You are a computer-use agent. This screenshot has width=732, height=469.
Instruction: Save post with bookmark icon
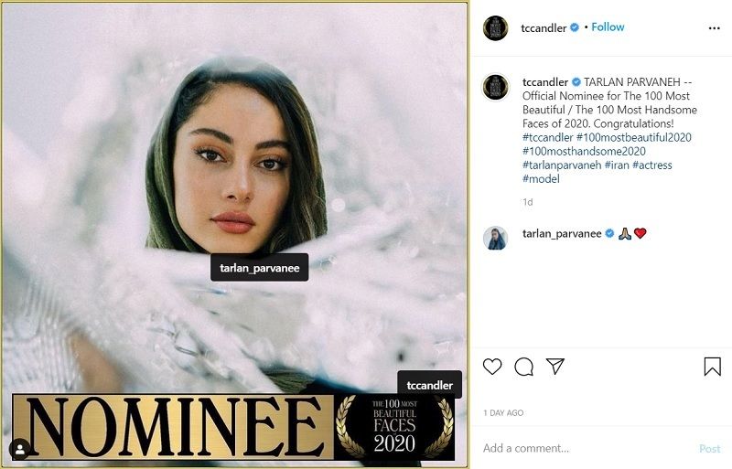pos(712,367)
